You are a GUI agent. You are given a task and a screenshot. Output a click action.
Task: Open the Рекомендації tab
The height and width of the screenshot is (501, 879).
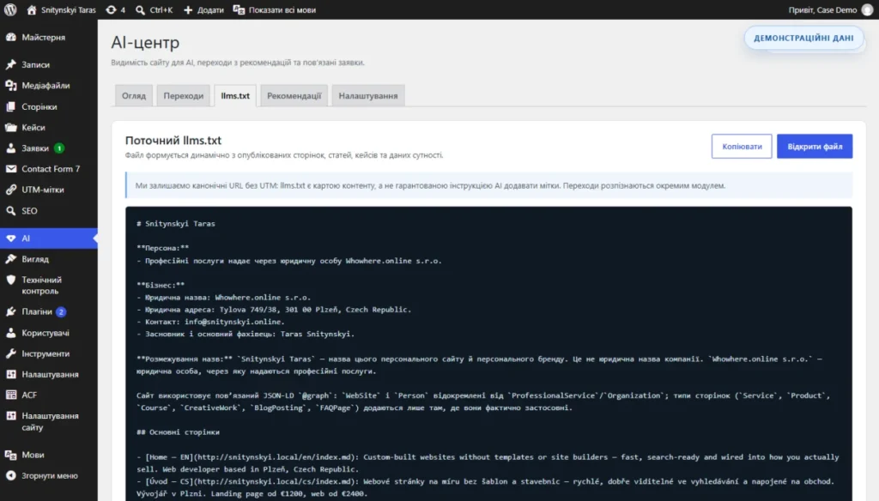(x=294, y=96)
